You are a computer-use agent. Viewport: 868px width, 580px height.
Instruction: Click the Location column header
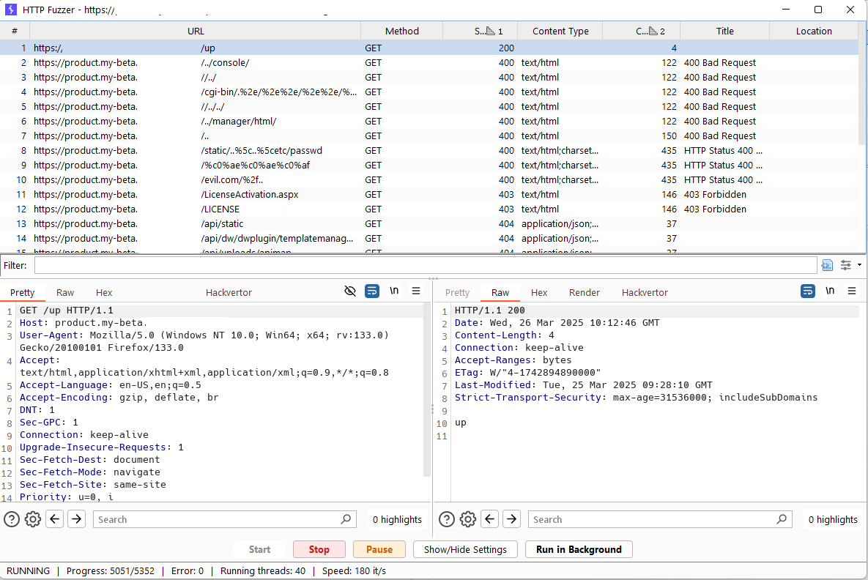click(x=814, y=31)
